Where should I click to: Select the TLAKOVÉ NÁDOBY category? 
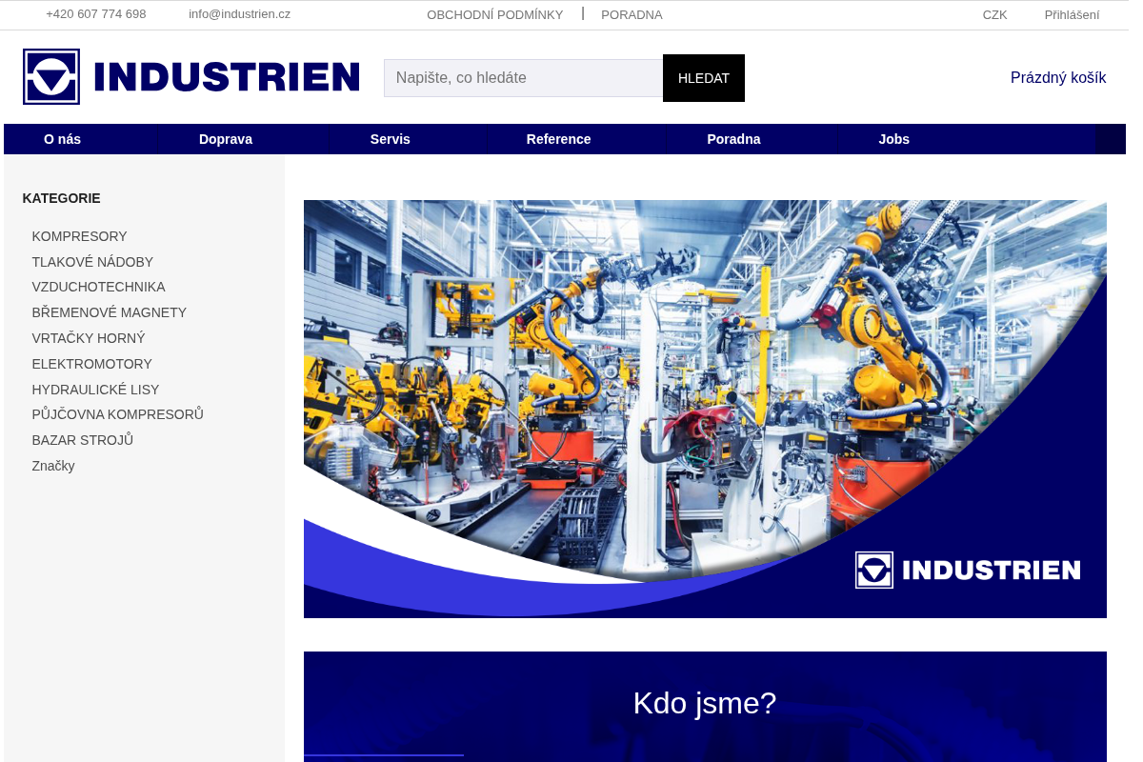point(92,262)
